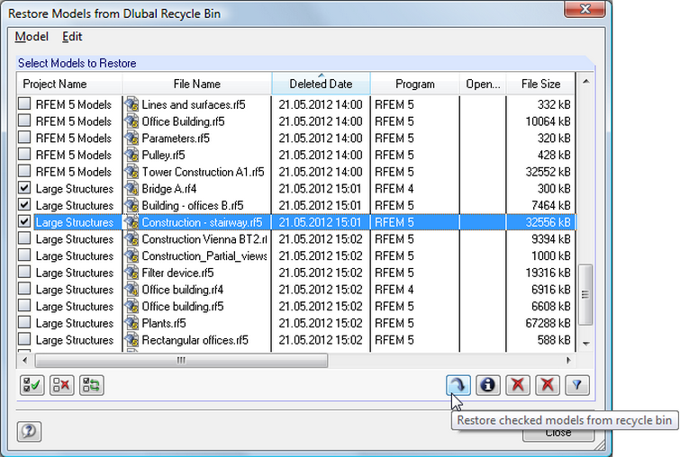
Task: Click the vertical scrollbar down arrow
Action: 586,344
